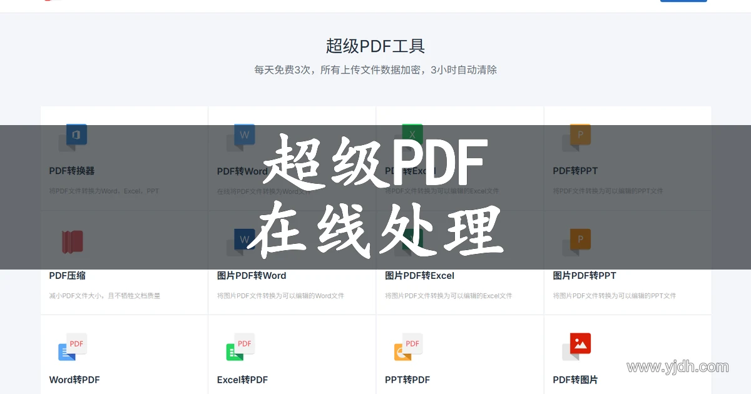The width and height of the screenshot is (751, 394).
Task: Click the PDF转PPT orange icon
Action: tap(576, 138)
